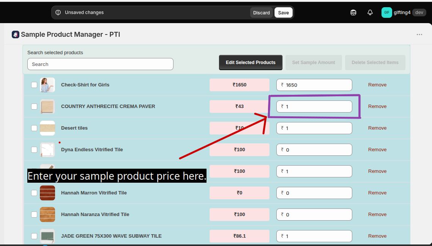This screenshot has width=432, height=246.
Task: Open the gifting4 account avatar
Action: pos(386,13)
